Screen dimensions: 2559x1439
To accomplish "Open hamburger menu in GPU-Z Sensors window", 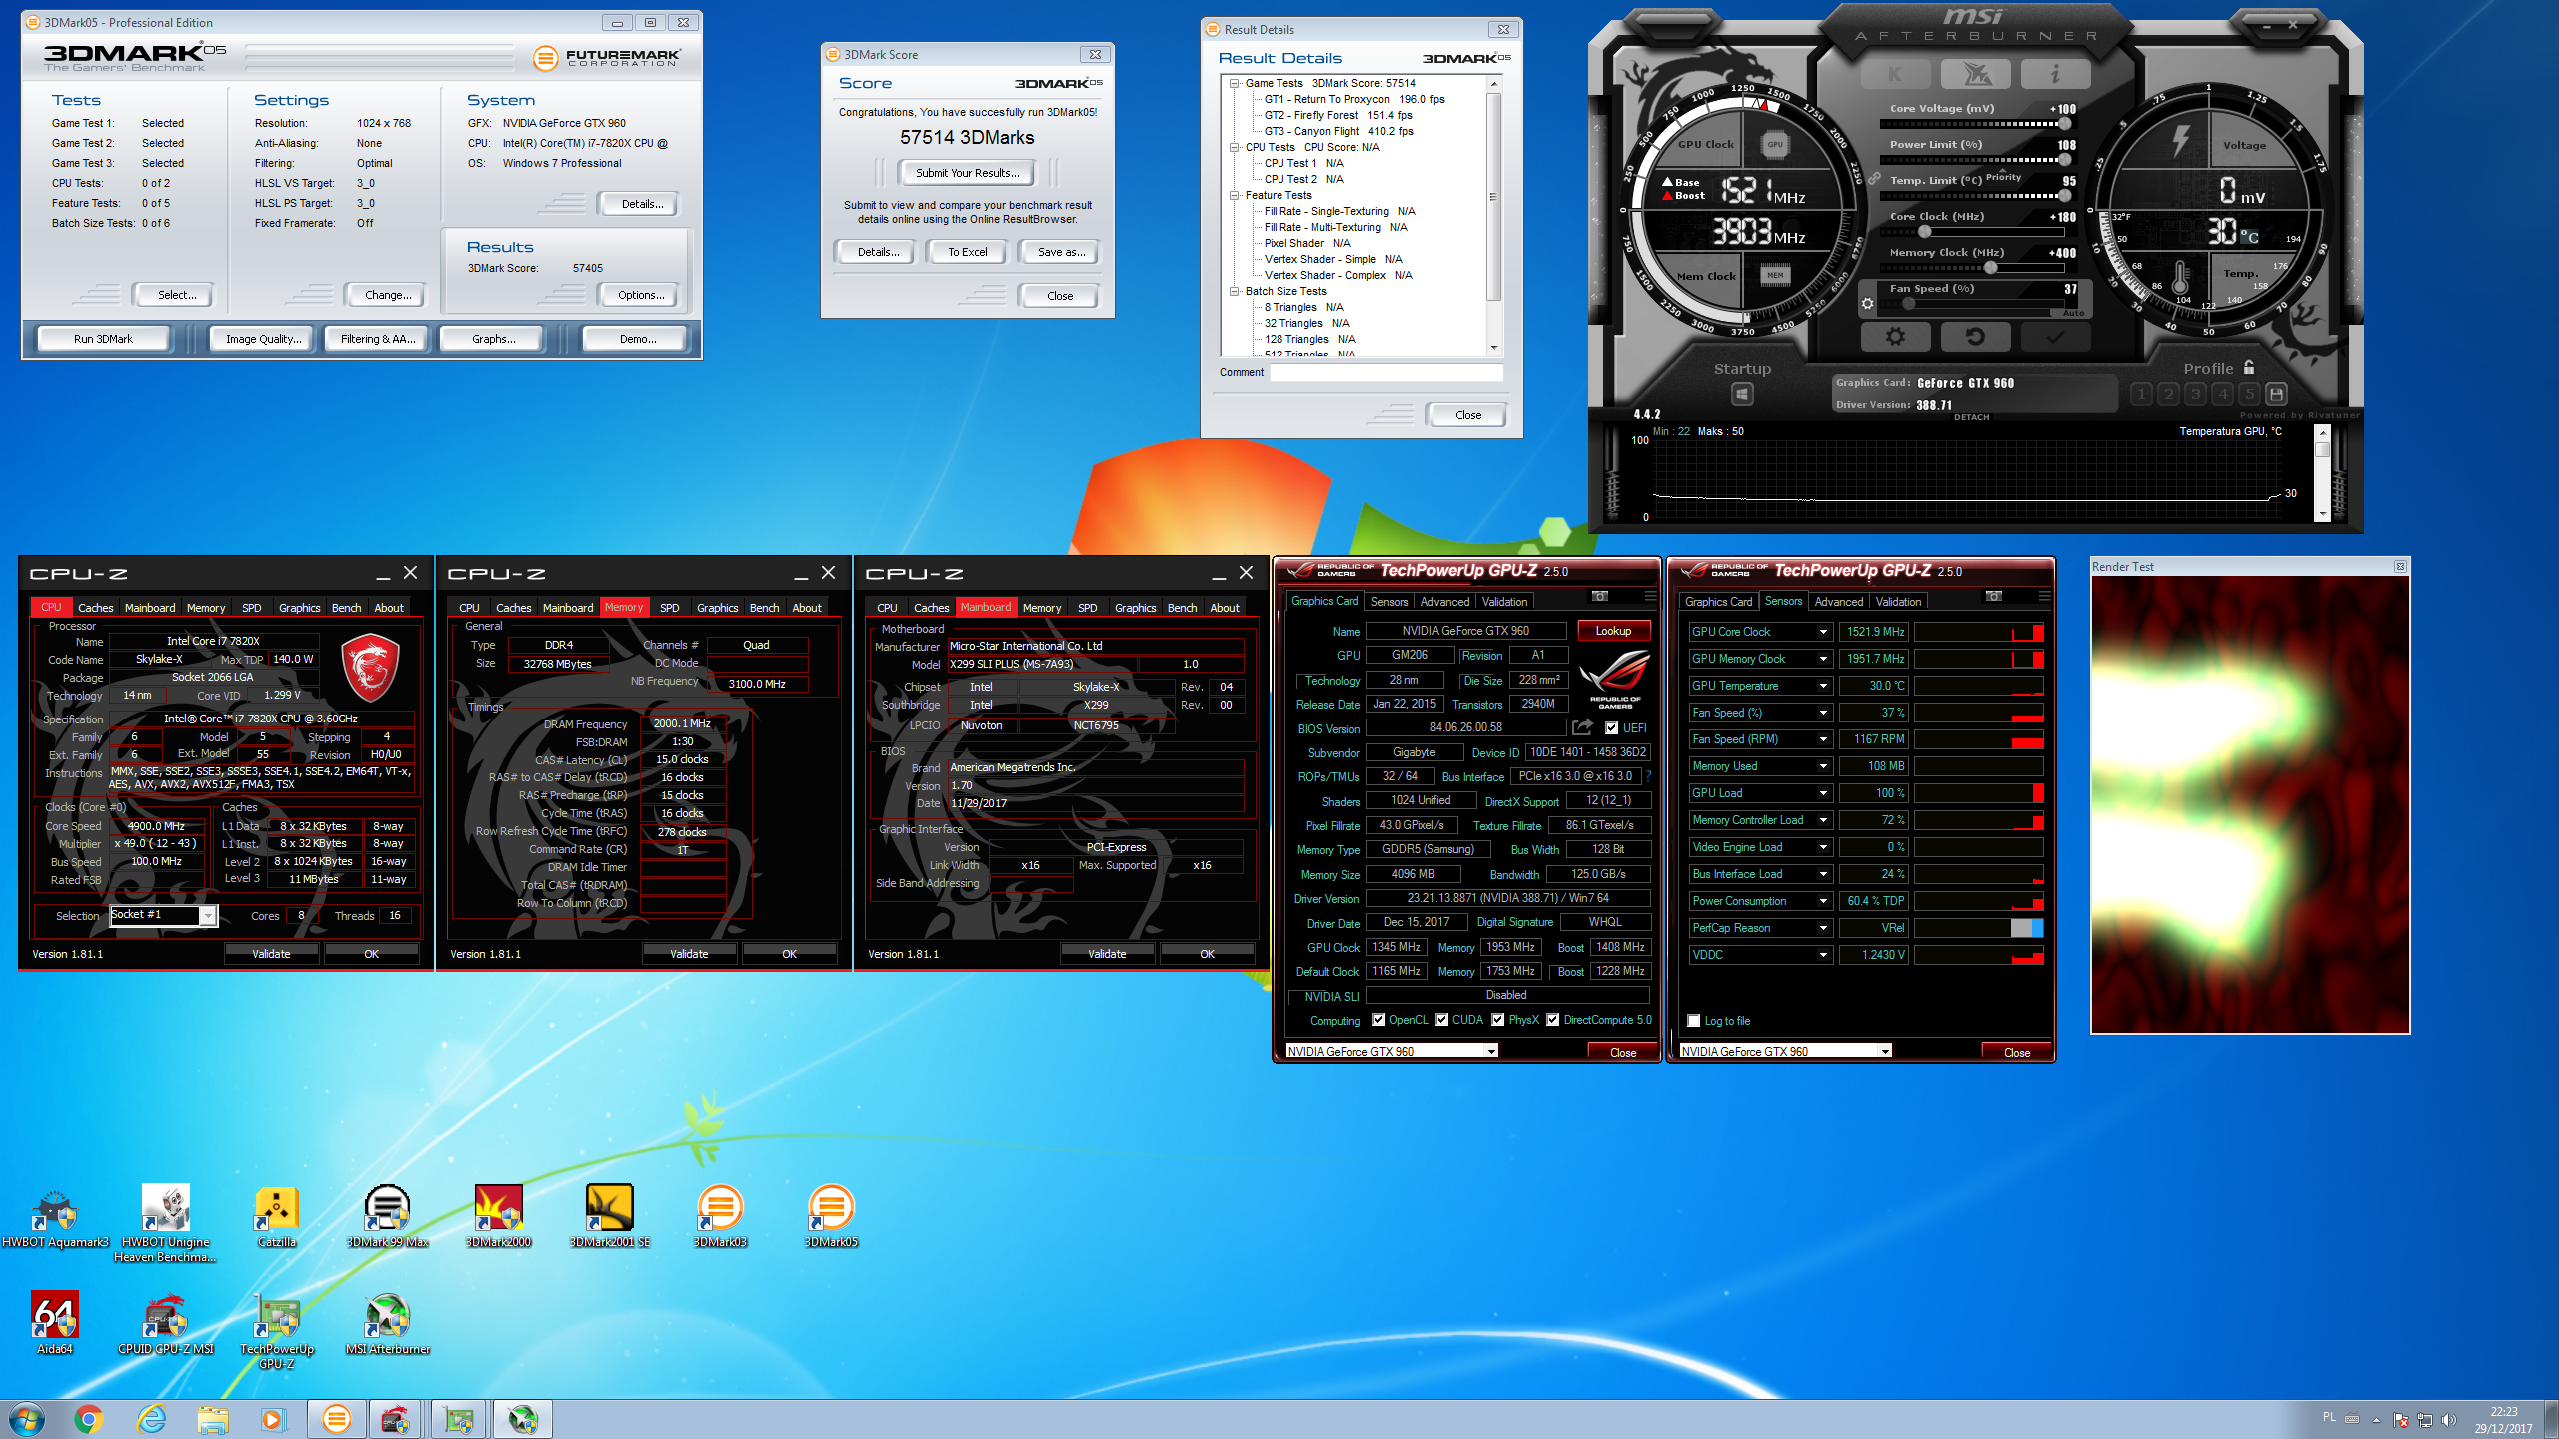I will click(2044, 596).
